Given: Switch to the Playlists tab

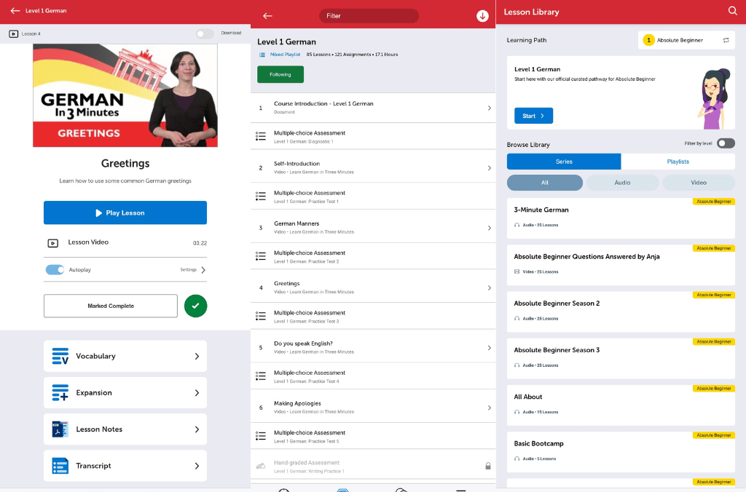Looking at the screenshot, I should (678, 162).
